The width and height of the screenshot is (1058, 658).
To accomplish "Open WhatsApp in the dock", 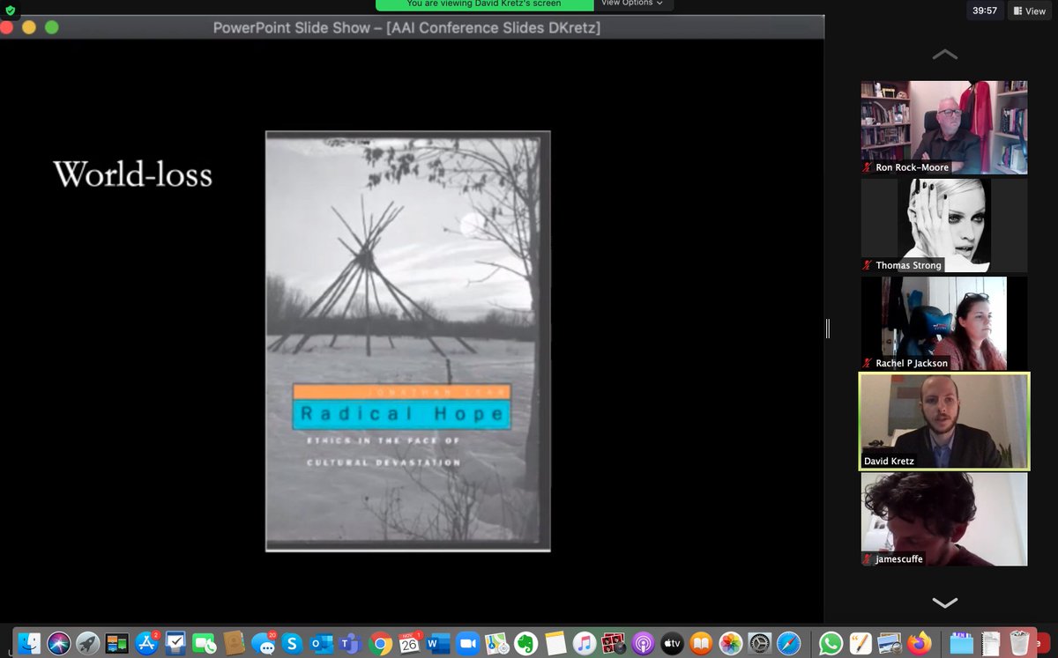I will [831, 643].
